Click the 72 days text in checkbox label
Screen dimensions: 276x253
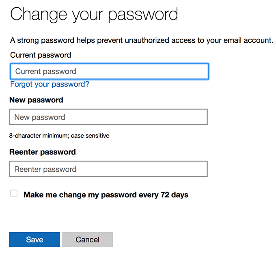click(x=176, y=195)
